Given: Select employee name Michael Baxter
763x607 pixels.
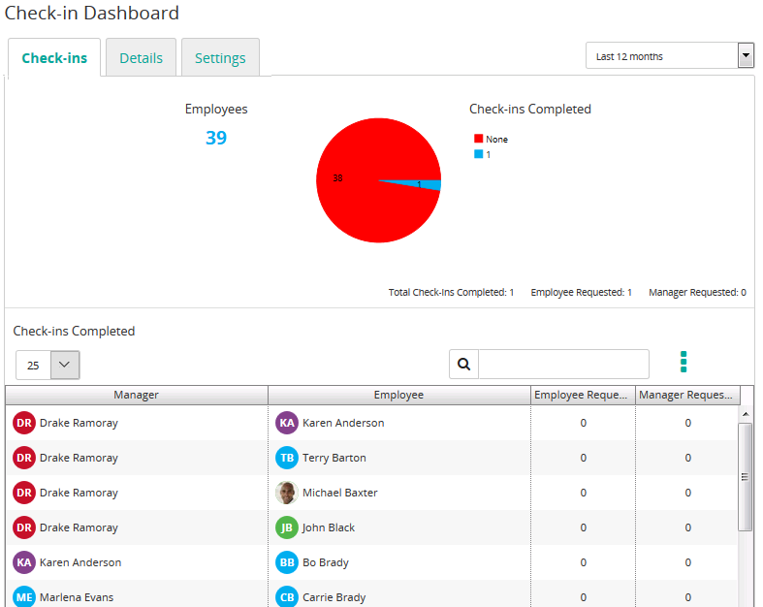Looking at the screenshot, I should tap(340, 493).
